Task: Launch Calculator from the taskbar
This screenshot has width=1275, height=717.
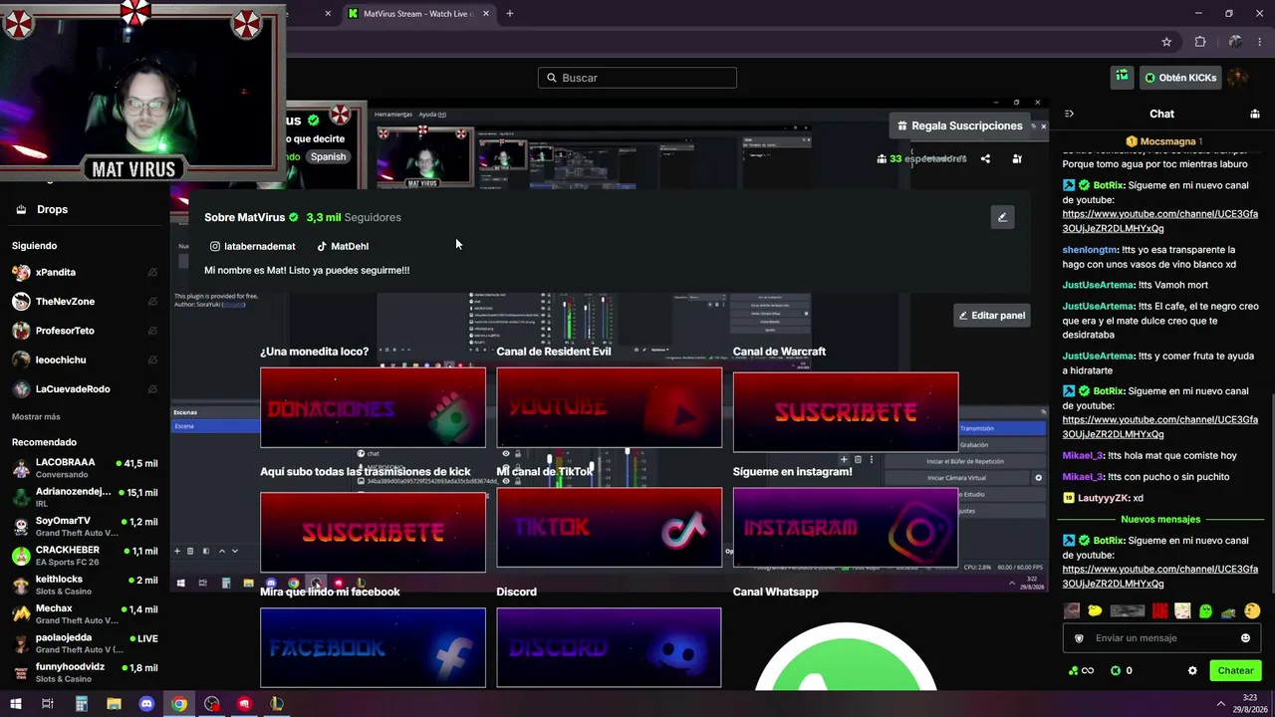Action: coord(81,704)
